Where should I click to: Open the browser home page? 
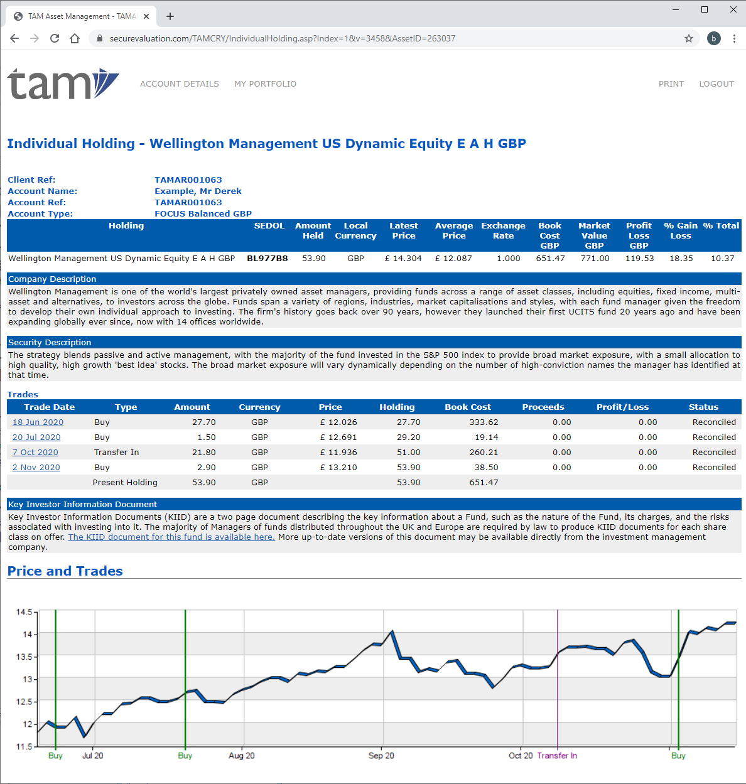click(75, 38)
